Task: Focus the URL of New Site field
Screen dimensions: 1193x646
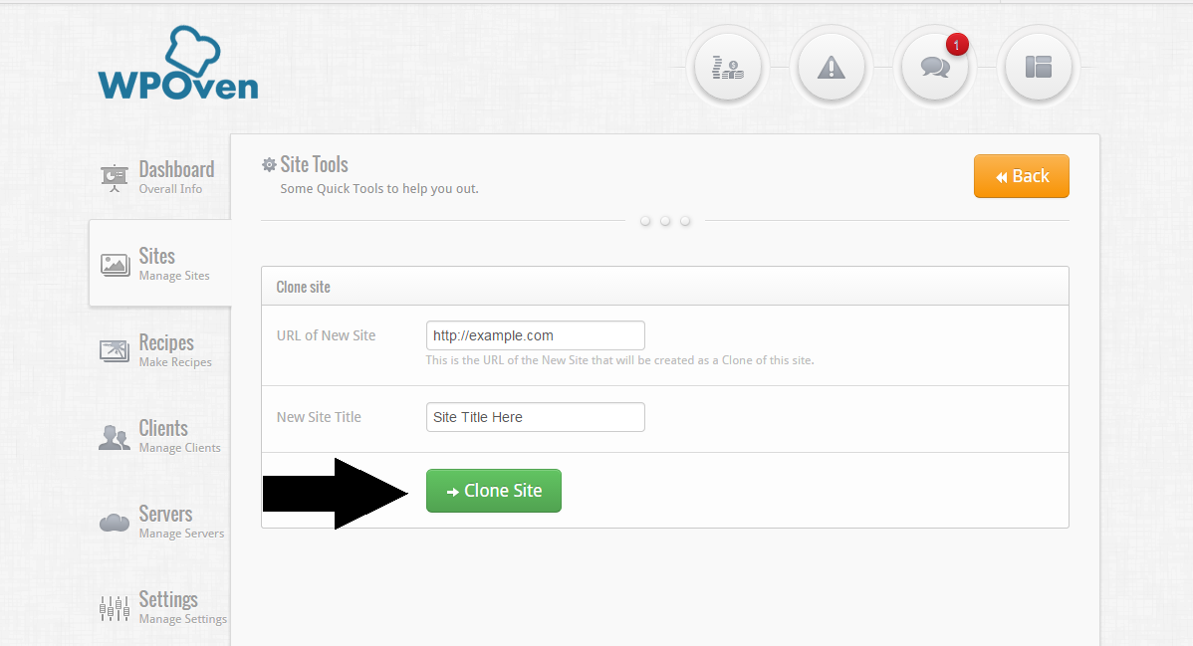Action: (536, 335)
